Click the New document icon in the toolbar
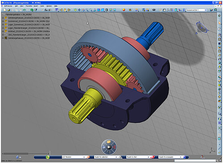Screen dimensions: 223x163 pos(5,10)
